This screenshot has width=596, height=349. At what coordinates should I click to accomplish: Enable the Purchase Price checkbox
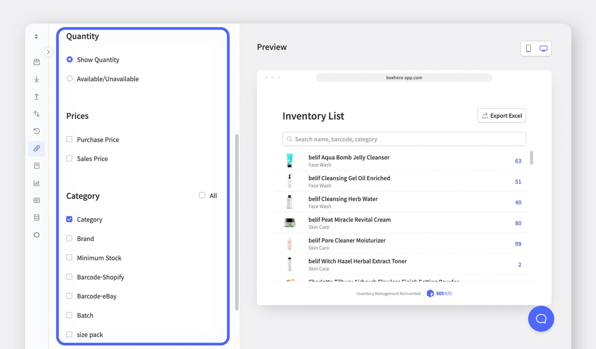69,139
